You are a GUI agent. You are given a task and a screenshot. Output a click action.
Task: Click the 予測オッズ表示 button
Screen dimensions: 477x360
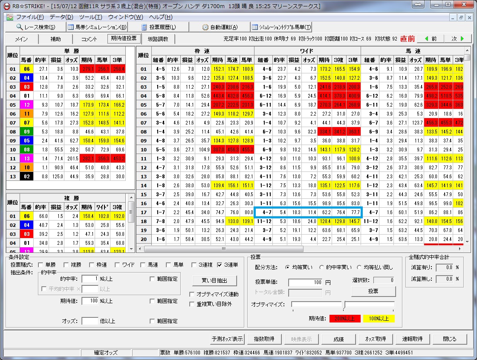(227, 339)
